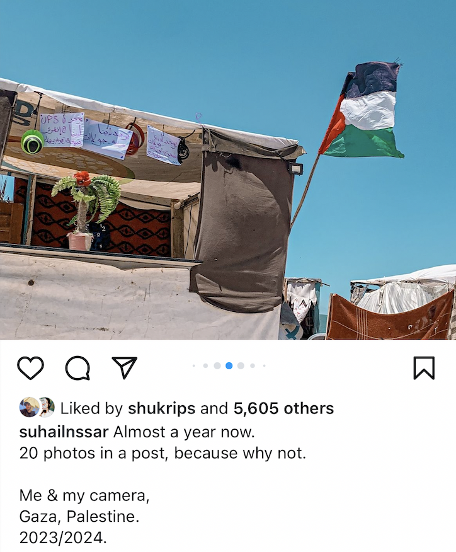456x552 pixels.
Task: Tap the second liker avatar thumbnail
Action: tap(47, 407)
